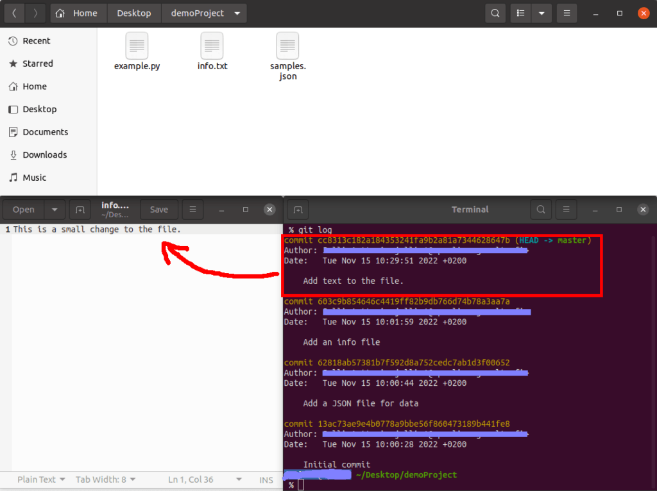
Task: Open Music in sidebar
Action: [48, 178]
